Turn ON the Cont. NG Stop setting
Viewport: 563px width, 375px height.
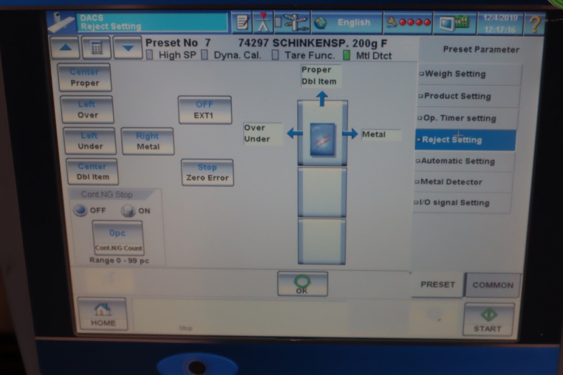(x=129, y=210)
